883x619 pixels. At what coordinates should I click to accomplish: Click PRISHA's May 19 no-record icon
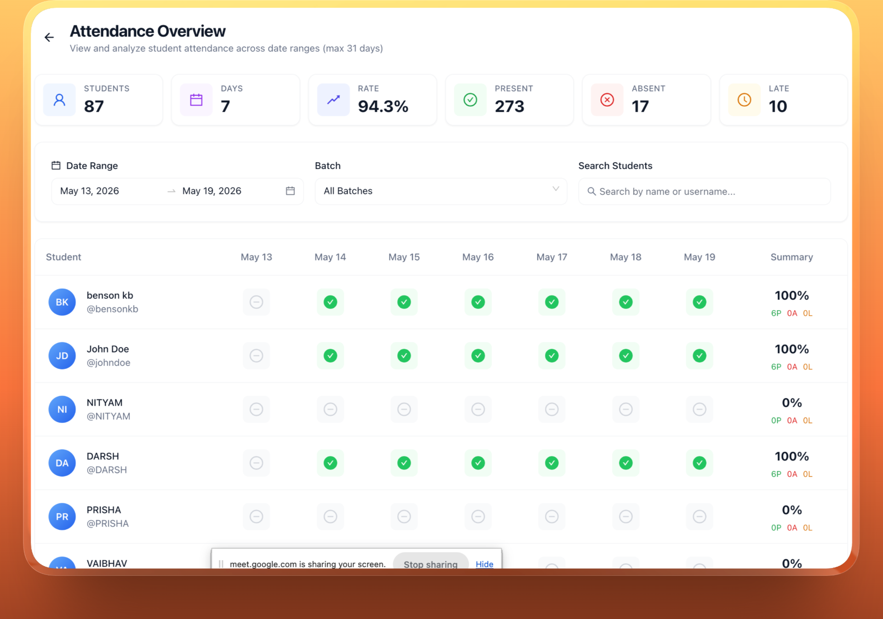click(700, 517)
